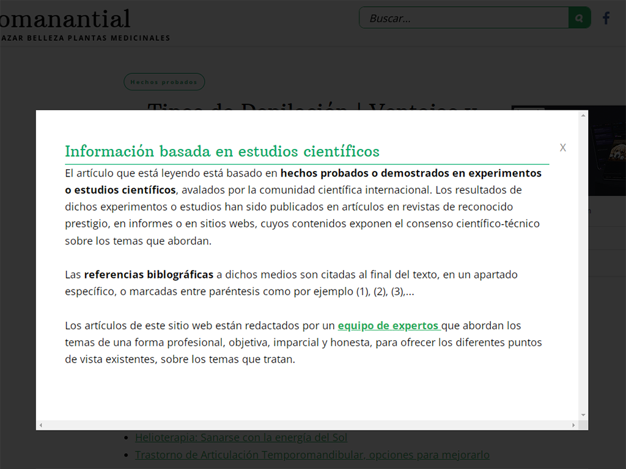Click the heading 'Información basada en estudios científicos'

click(x=223, y=151)
